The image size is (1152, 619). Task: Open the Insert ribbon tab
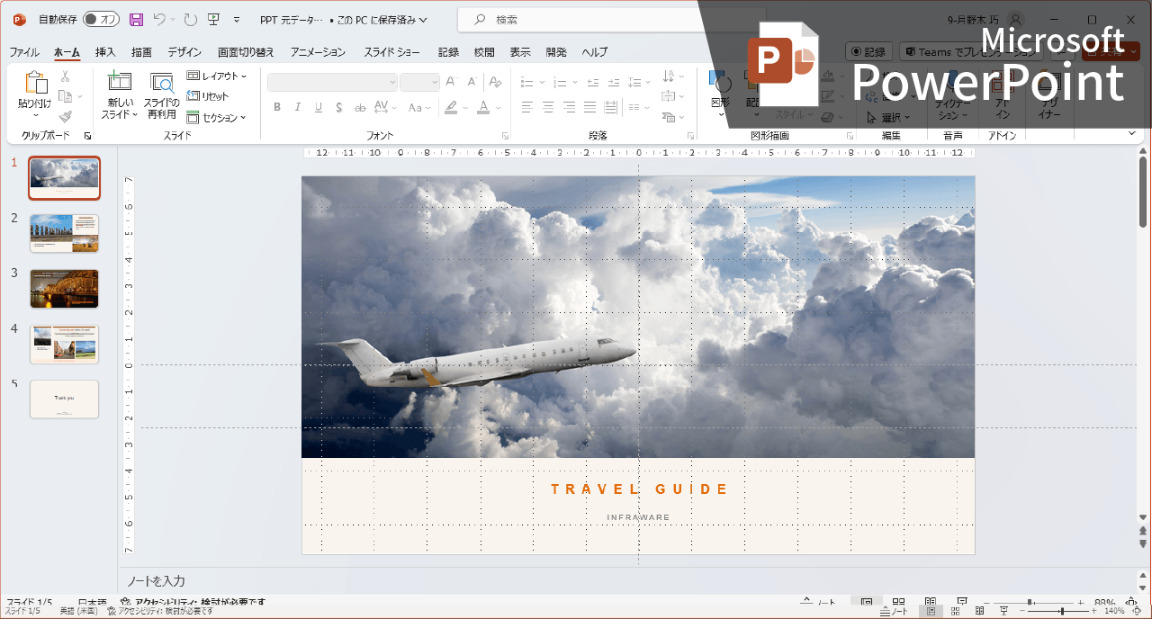tap(105, 52)
